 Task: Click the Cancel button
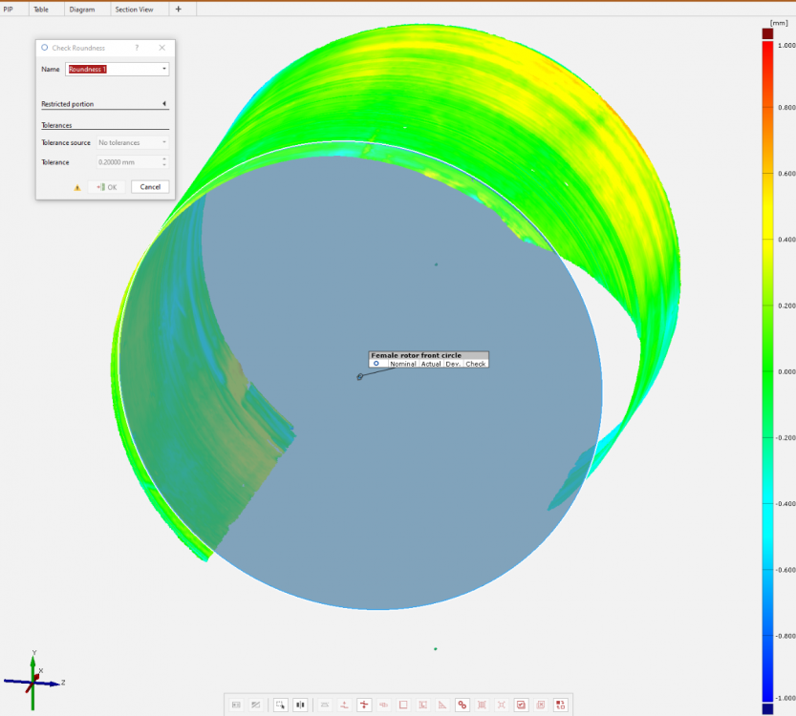(x=150, y=187)
